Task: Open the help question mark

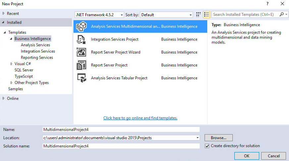Action: point(267,4)
